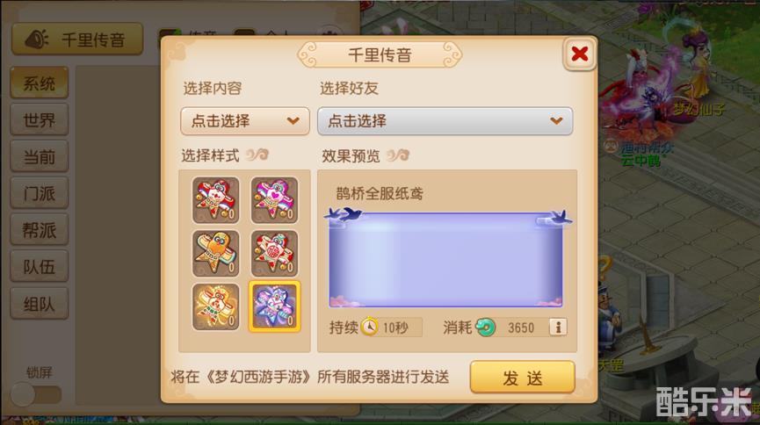Image resolution: width=760 pixels, height=425 pixels.
Task: Switch to the 帮派 channel tab
Action: click(40, 230)
